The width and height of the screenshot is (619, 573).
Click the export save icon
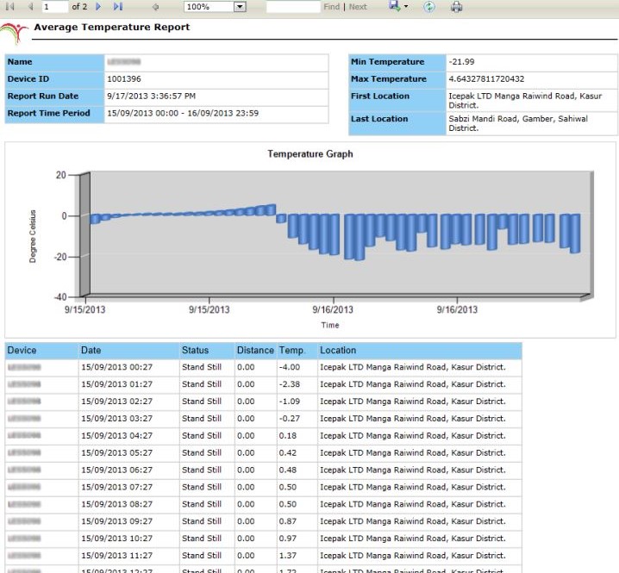coord(394,6)
